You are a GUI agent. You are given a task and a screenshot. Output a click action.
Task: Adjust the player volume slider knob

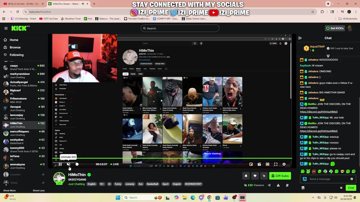(x=77, y=164)
